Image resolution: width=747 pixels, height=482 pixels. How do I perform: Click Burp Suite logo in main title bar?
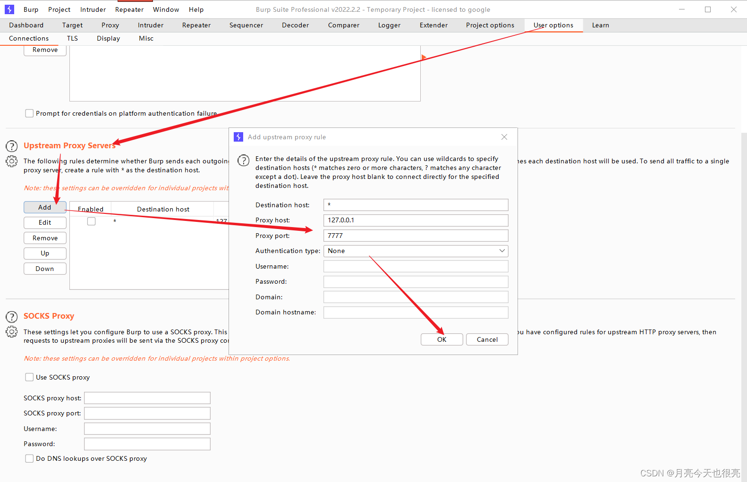click(x=9, y=9)
